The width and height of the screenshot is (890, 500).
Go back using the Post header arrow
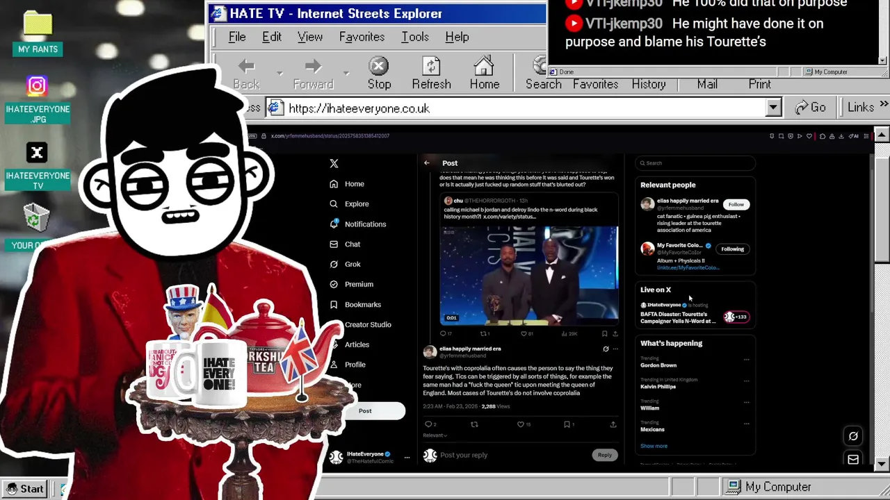coord(427,163)
